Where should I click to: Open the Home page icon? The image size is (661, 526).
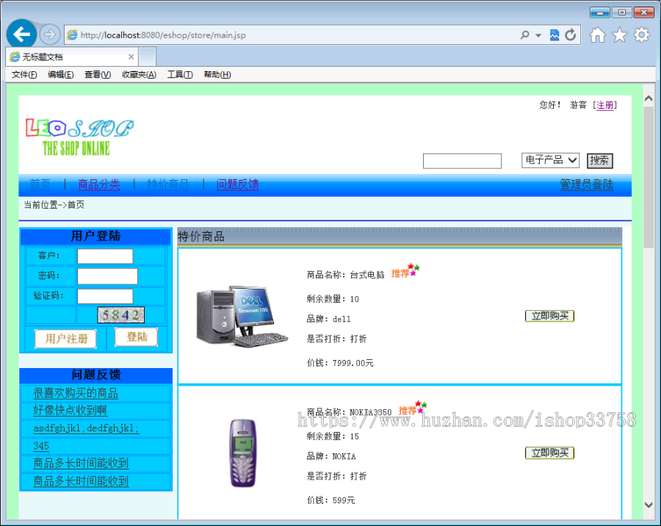[x=599, y=35]
